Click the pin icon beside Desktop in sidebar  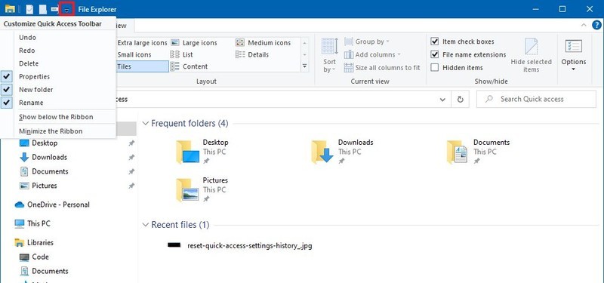pyautogui.click(x=131, y=143)
